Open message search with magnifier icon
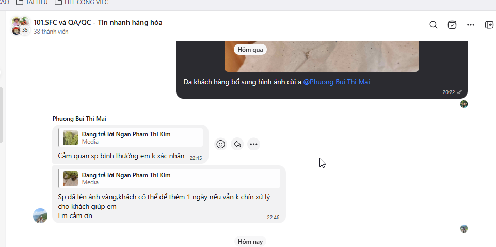This screenshot has width=496, height=247. tap(434, 25)
